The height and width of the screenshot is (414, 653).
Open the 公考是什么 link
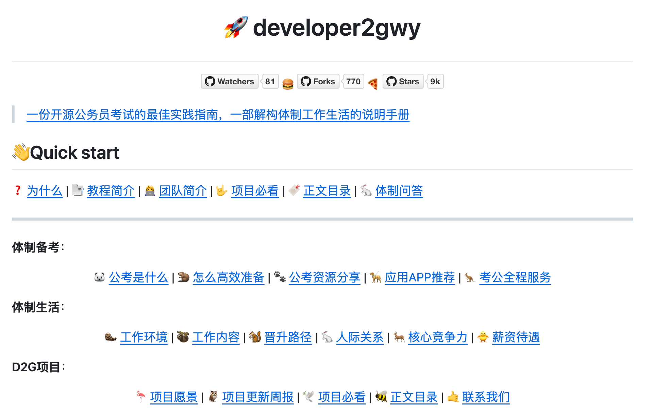pyautogui.click(x=139, y=277)
